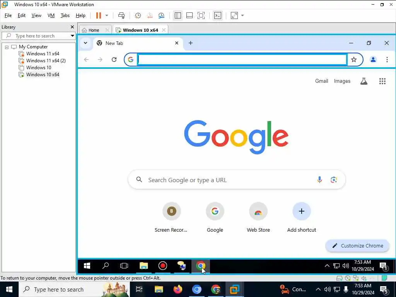The height and width of the screenshot is (297, 396).
Task: Open the Tabs menu in VMware
Action: click(x=65, y=15)
